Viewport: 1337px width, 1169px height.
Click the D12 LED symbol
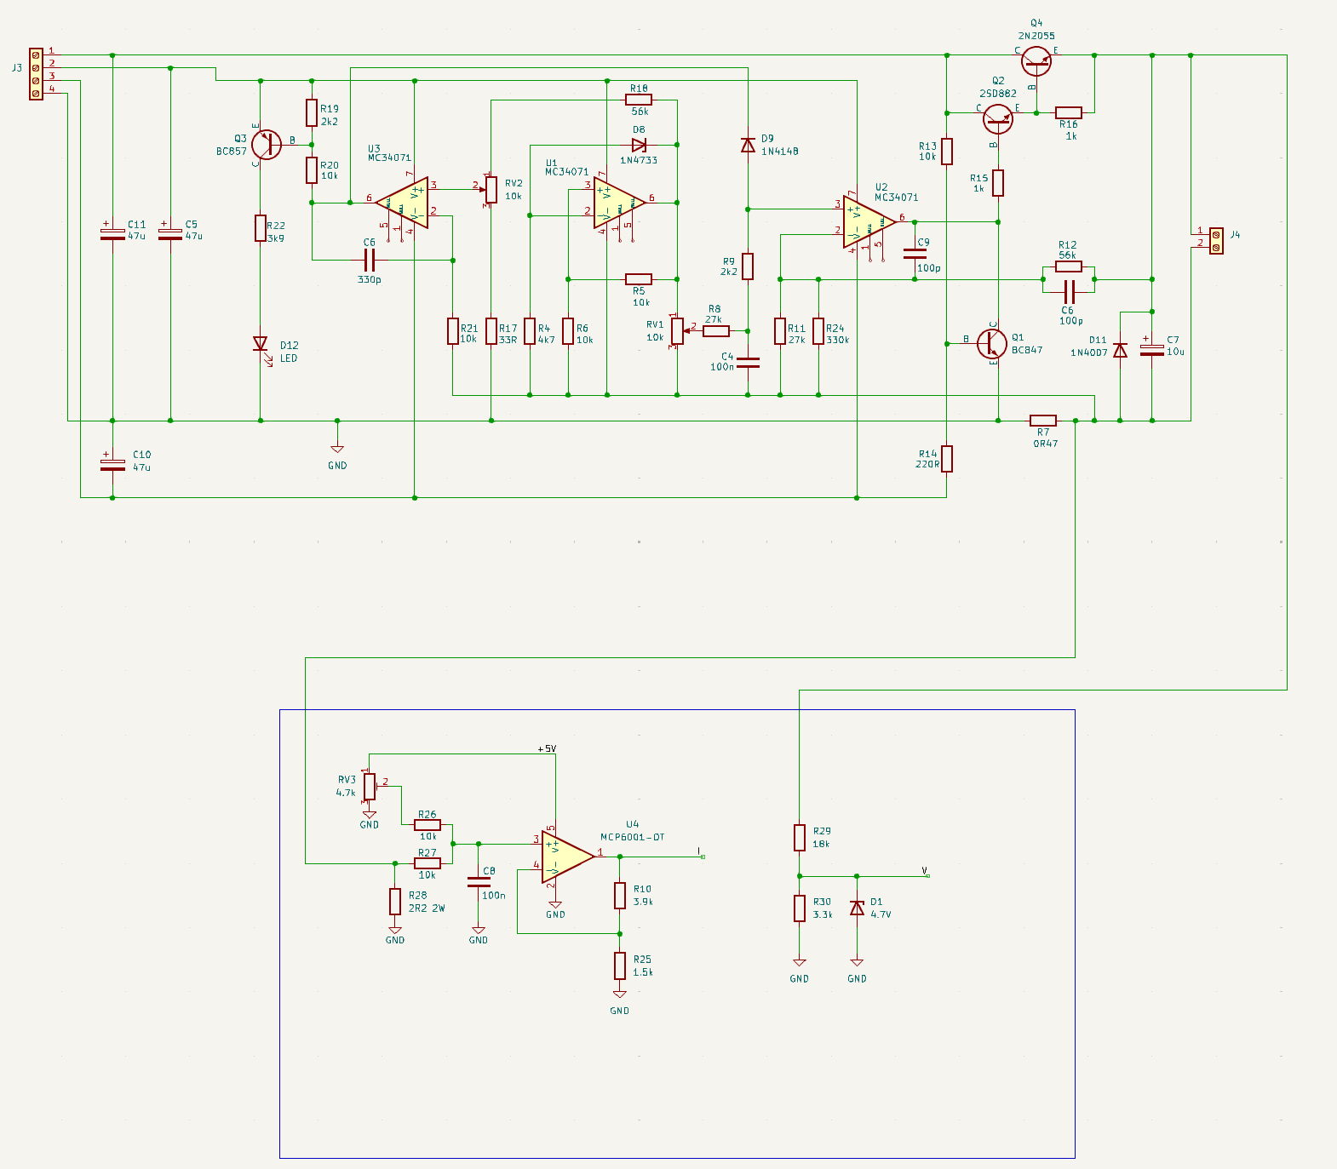[261, 344]
